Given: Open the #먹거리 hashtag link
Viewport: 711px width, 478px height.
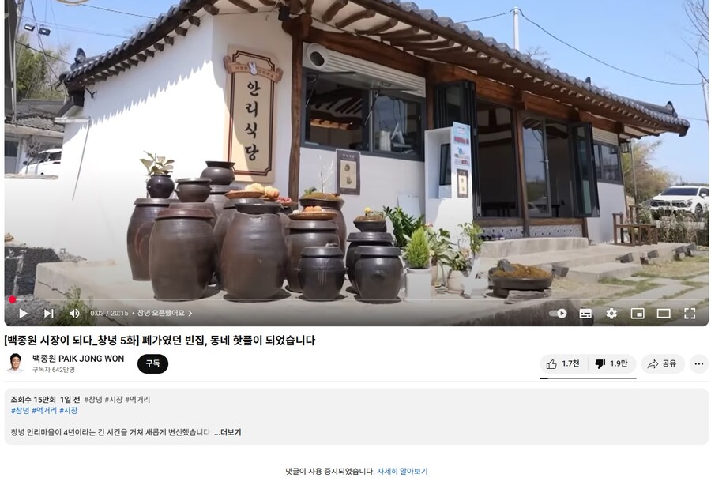Looking at the screenshot, I should coord(44,410).
